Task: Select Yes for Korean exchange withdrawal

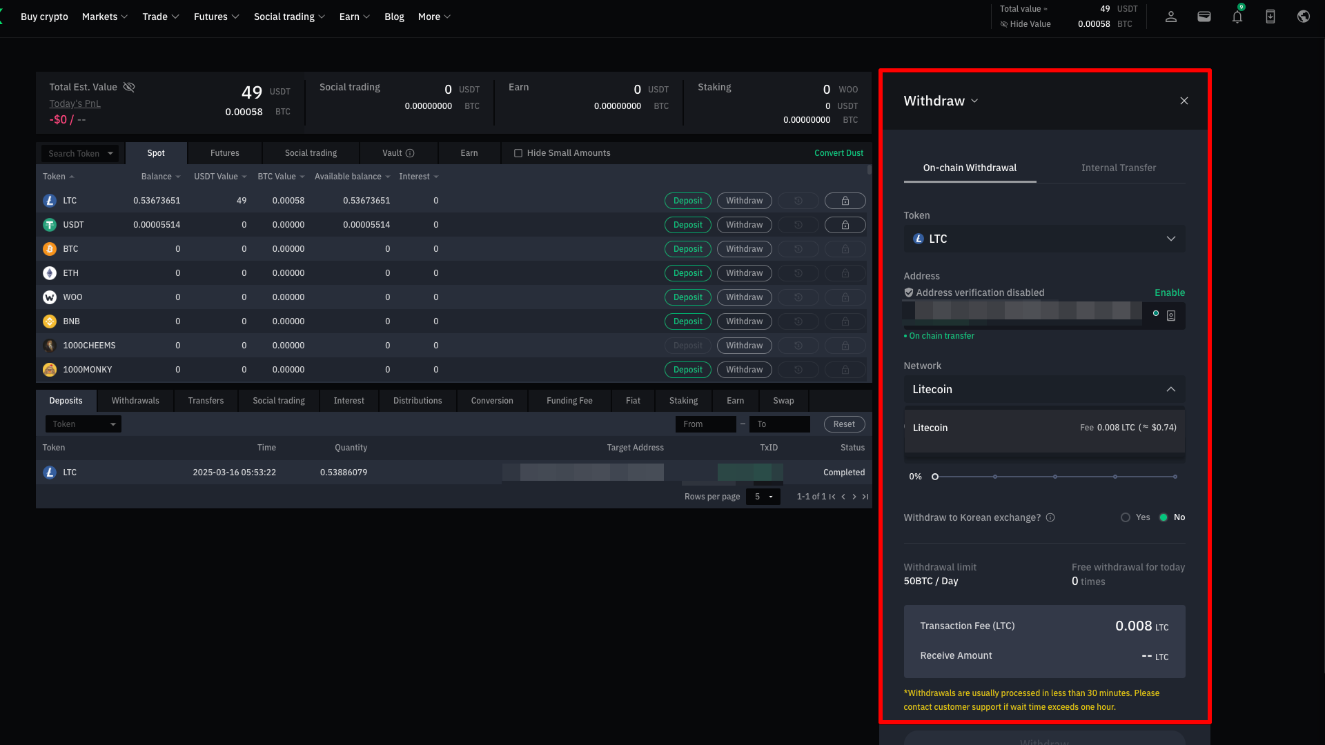Action: [1126, 517]
